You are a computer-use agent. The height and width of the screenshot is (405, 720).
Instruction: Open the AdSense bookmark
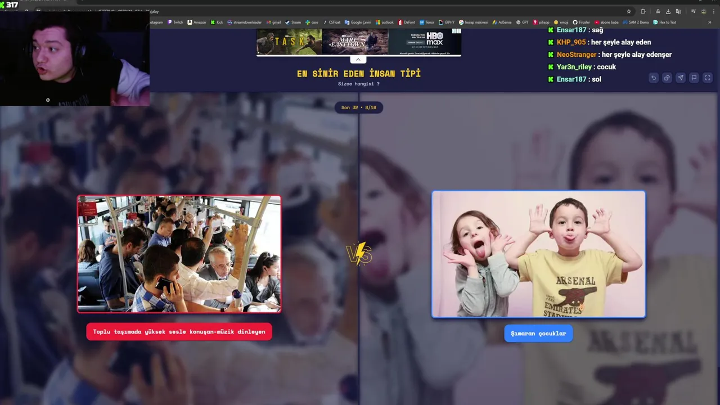click(502, 22)
